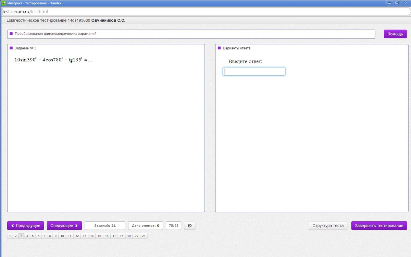Select question 16 in number strip
Screen dimensions: 411x257
[x=107, y=236]
